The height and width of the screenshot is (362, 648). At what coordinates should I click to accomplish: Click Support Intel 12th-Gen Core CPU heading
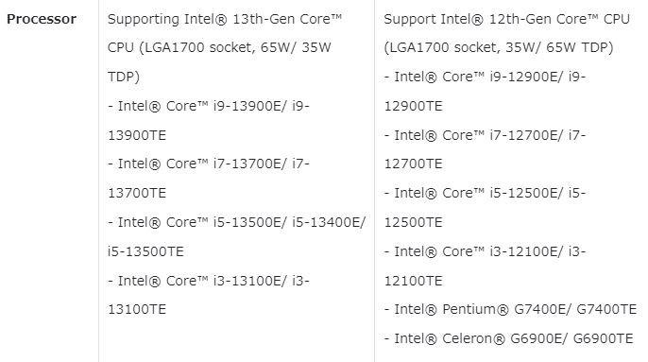click(506, 19)
